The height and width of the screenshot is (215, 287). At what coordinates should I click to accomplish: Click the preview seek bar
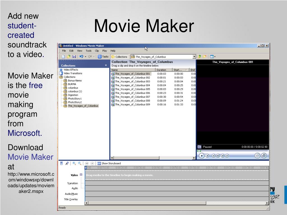(232, 151)
